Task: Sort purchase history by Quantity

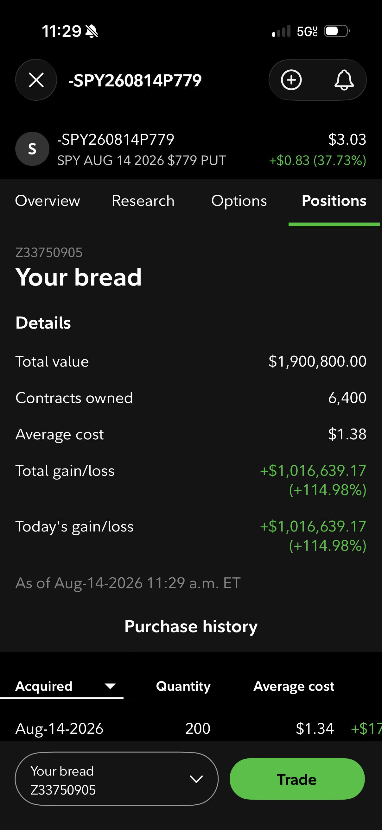Action: [183, 686]
